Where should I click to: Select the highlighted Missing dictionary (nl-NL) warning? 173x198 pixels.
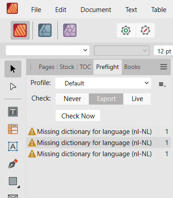coord(99,143)
